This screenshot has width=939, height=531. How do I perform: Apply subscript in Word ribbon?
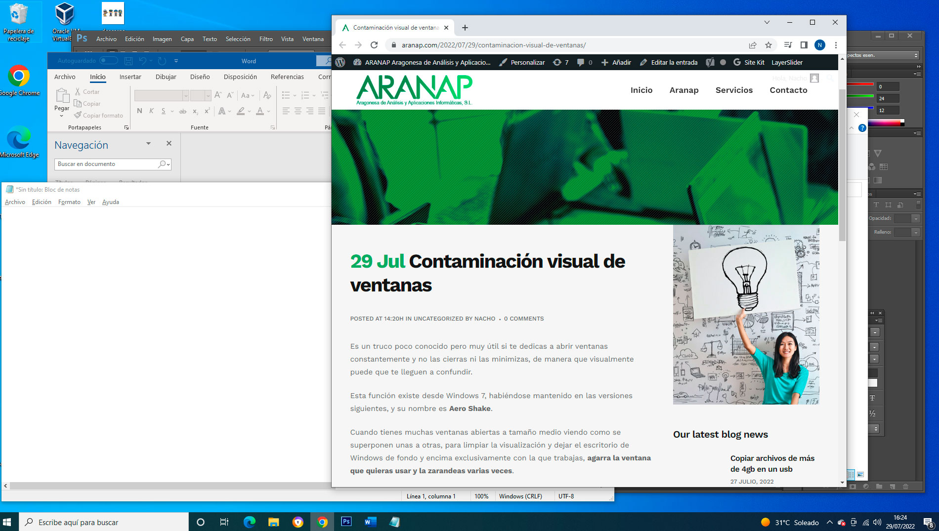(x=195, y=111)
